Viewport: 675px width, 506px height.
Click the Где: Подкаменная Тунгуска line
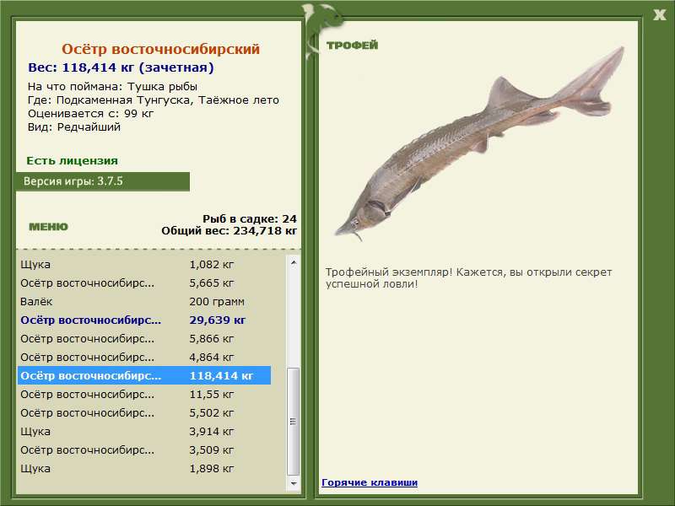pyautogui.click(x=154, y=100)
